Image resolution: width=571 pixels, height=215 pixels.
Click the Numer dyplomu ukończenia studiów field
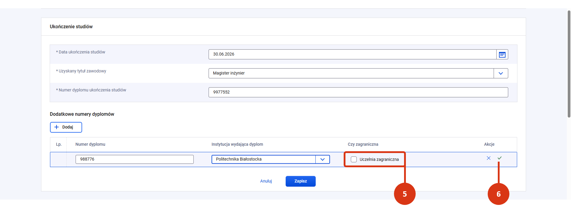point(358,92)
